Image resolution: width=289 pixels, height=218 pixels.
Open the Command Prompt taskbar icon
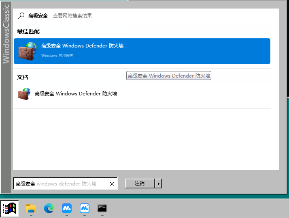point(102,208)
